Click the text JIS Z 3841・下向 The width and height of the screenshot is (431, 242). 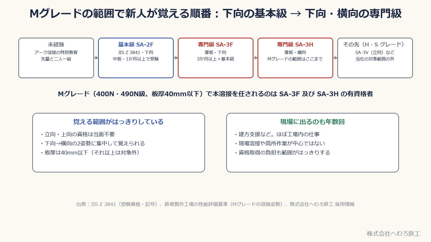136,52
